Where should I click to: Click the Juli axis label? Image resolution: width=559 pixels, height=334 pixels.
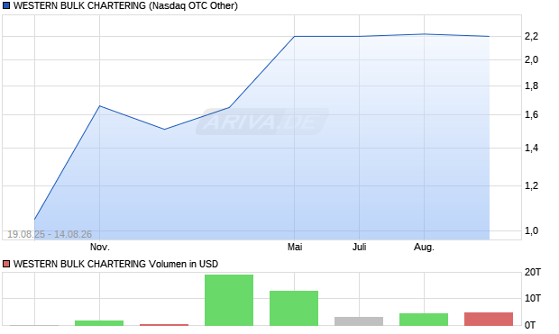tap(360, 247)
